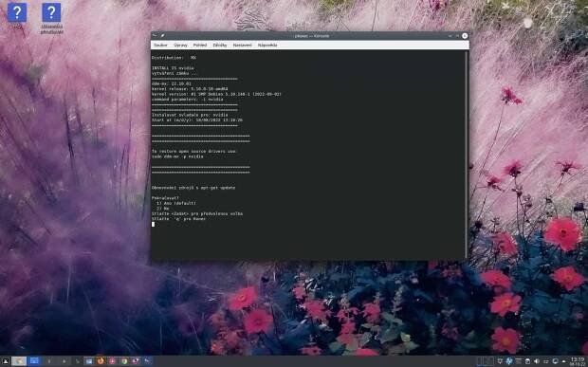588x367 pixels.
Task: Click the volume icon in system tray
Action: click(537, 361)
